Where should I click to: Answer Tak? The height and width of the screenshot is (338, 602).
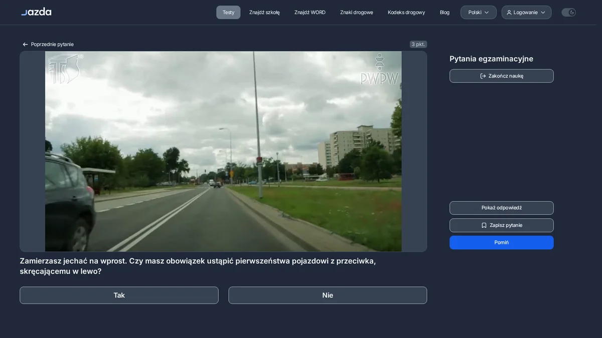(119, 295)
